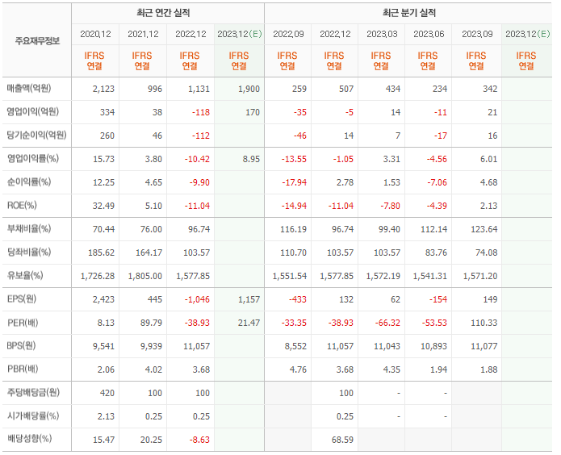
Task: Click the 주요재무정보 header cell
Action: (37, 41)
